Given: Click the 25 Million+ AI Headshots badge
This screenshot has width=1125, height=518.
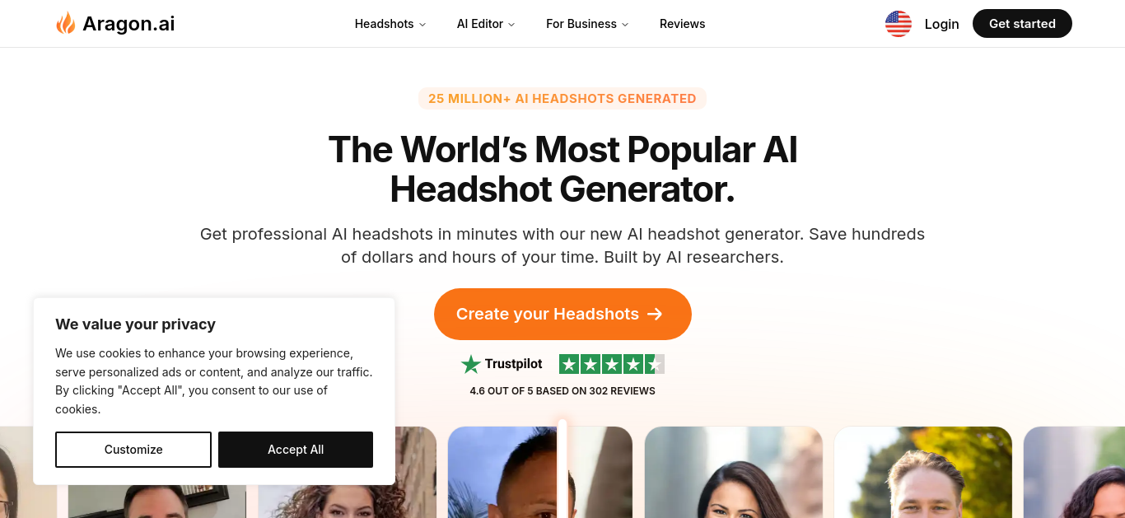Looking at the screenshot, I should click(x=562, y=99).
